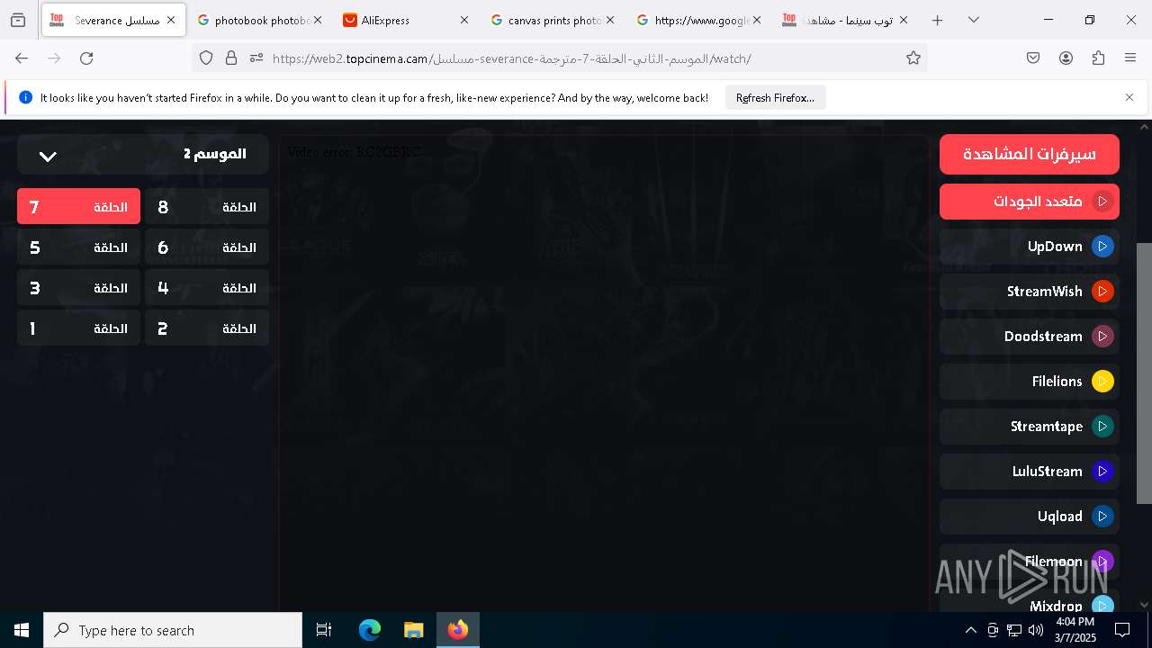Screen dimensions: 1152x648
Task: Switch to the canvas prints photo tab
Action: pyautogui.click(x=551, y=20)
